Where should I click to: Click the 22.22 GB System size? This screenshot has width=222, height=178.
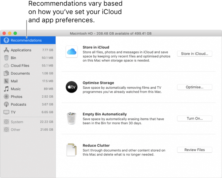[46, 122]
